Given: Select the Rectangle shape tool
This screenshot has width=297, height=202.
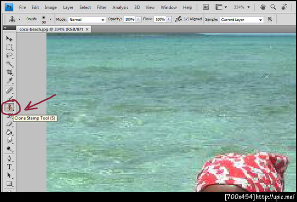Looking at the screenshot, I should [9, 184].
